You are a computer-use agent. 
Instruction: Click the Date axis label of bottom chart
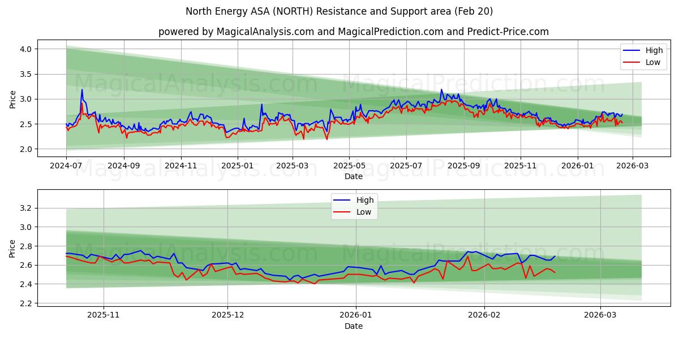coord(353,326)
